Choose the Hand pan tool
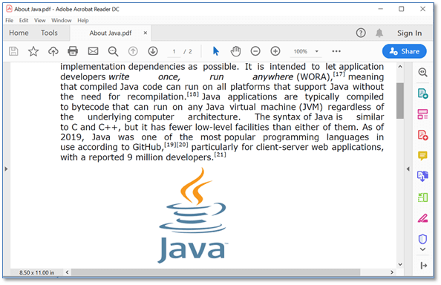The width and height of the screenshot is (441, 285). (x=235, y=51)
